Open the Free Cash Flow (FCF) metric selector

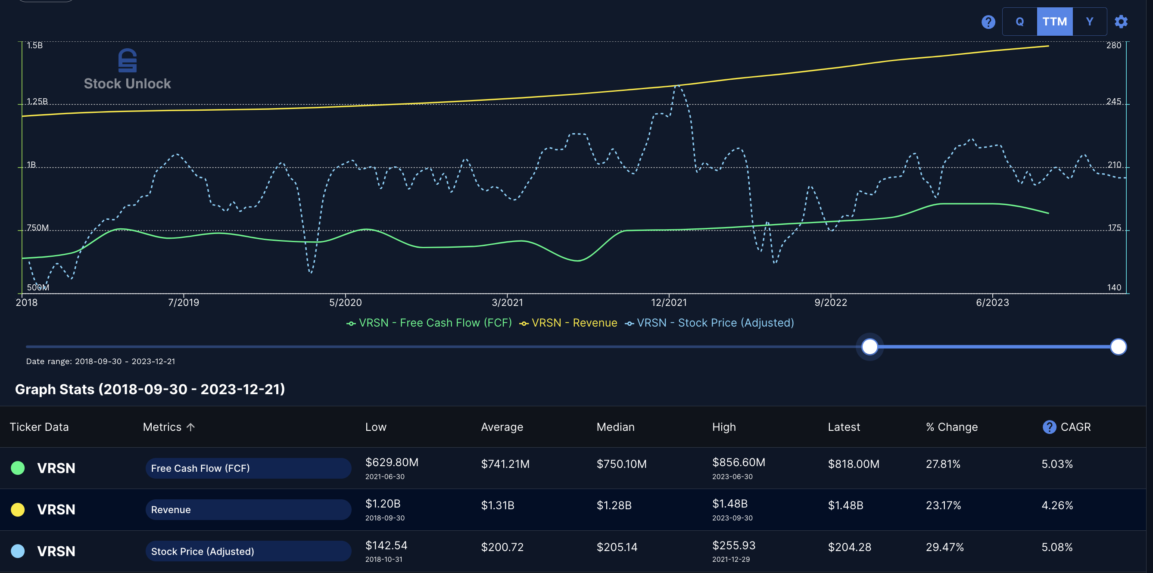[248, 468]
